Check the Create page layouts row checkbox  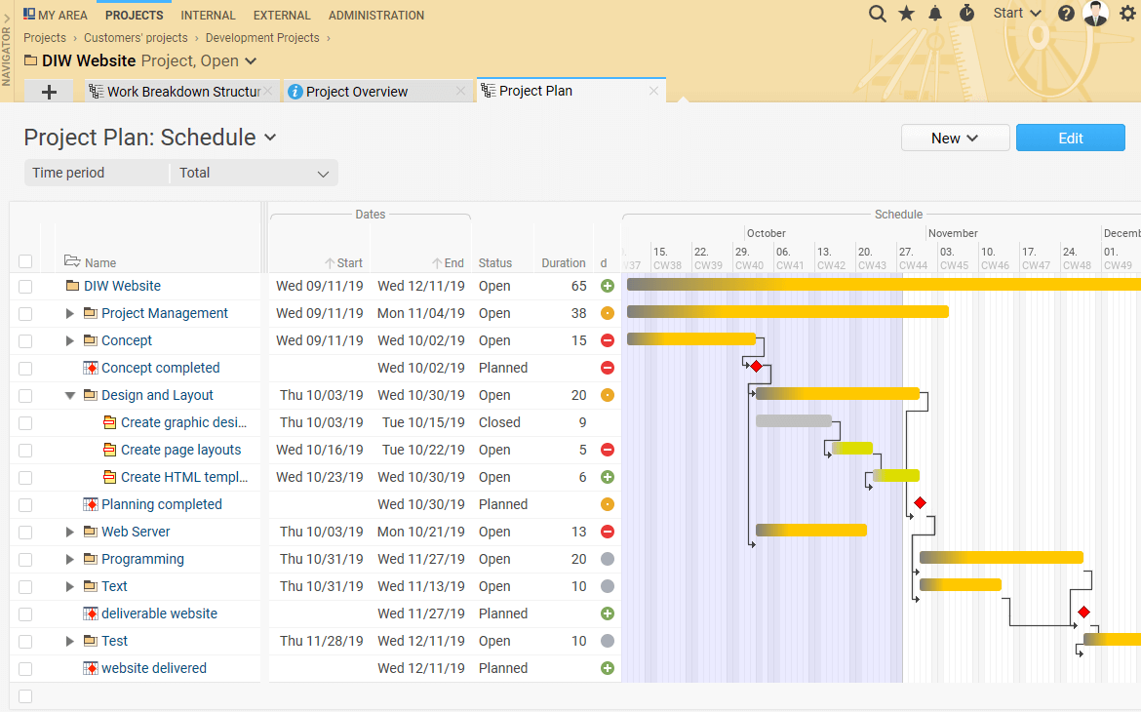pyautogui.click(x=25, y=450)
